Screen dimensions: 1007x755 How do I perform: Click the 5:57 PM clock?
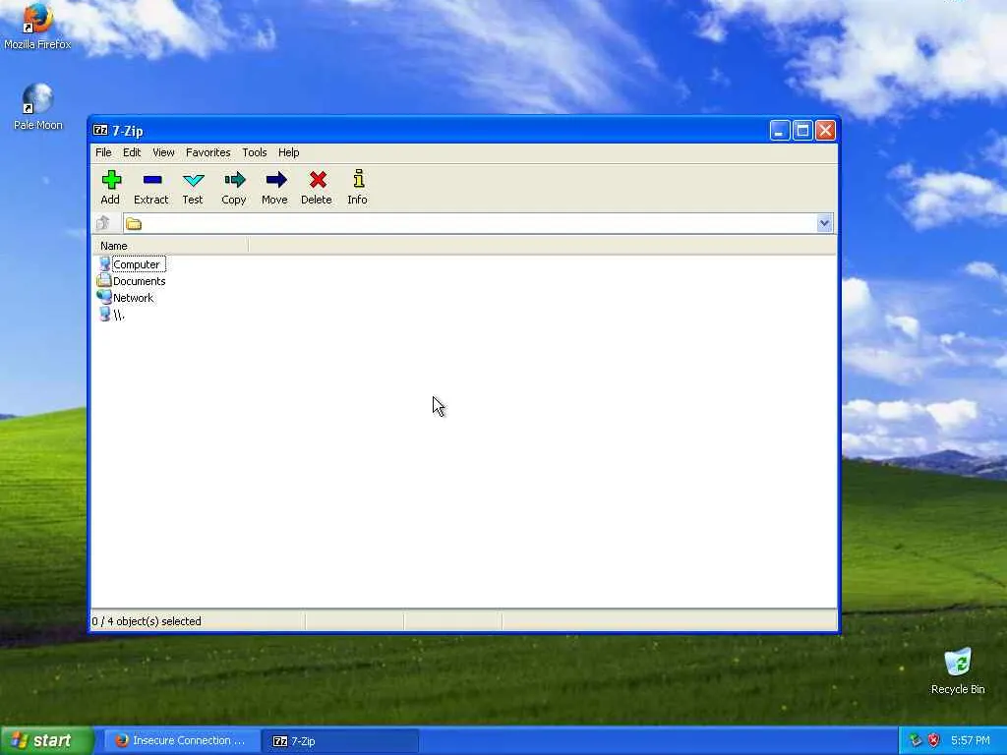coord(971,740)
